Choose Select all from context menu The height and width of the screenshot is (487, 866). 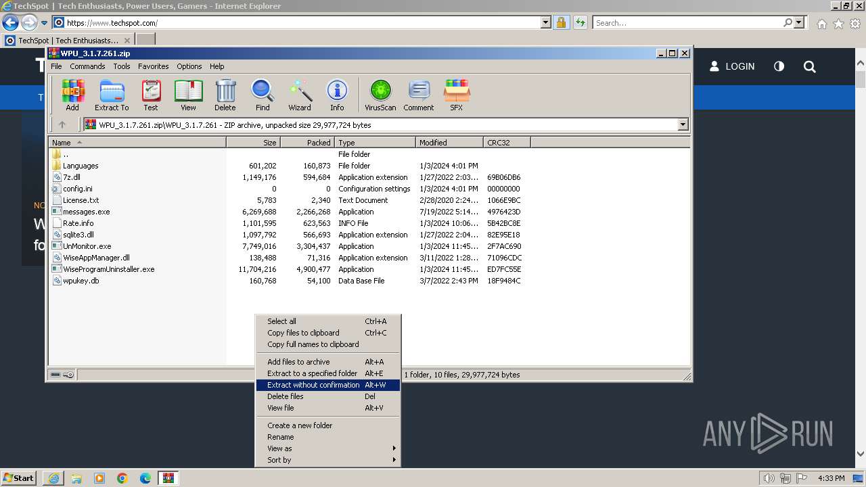coord(328,321)
